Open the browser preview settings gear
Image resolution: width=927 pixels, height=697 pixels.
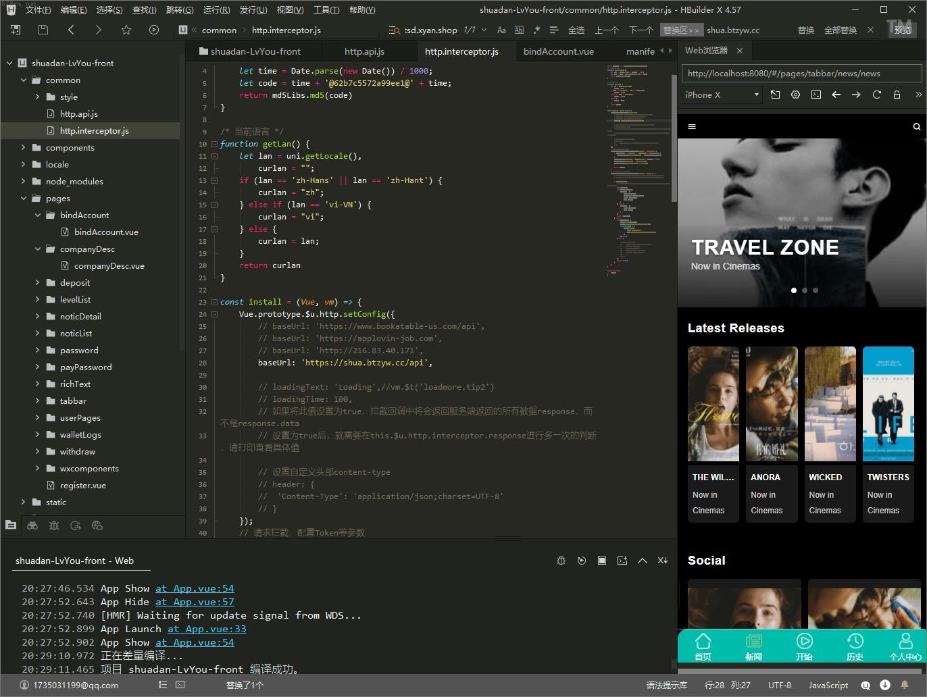click(795, 95)
